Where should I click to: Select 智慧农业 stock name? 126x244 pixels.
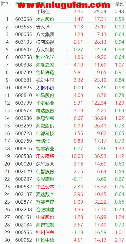pos(45,149)
